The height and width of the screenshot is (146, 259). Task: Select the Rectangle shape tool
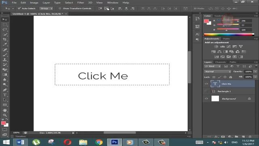click(4, 105)
